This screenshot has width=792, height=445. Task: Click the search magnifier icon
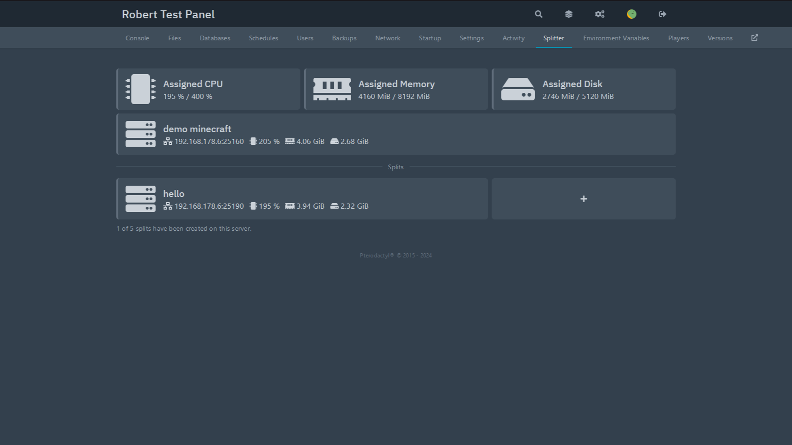click(x=538, y=14)
